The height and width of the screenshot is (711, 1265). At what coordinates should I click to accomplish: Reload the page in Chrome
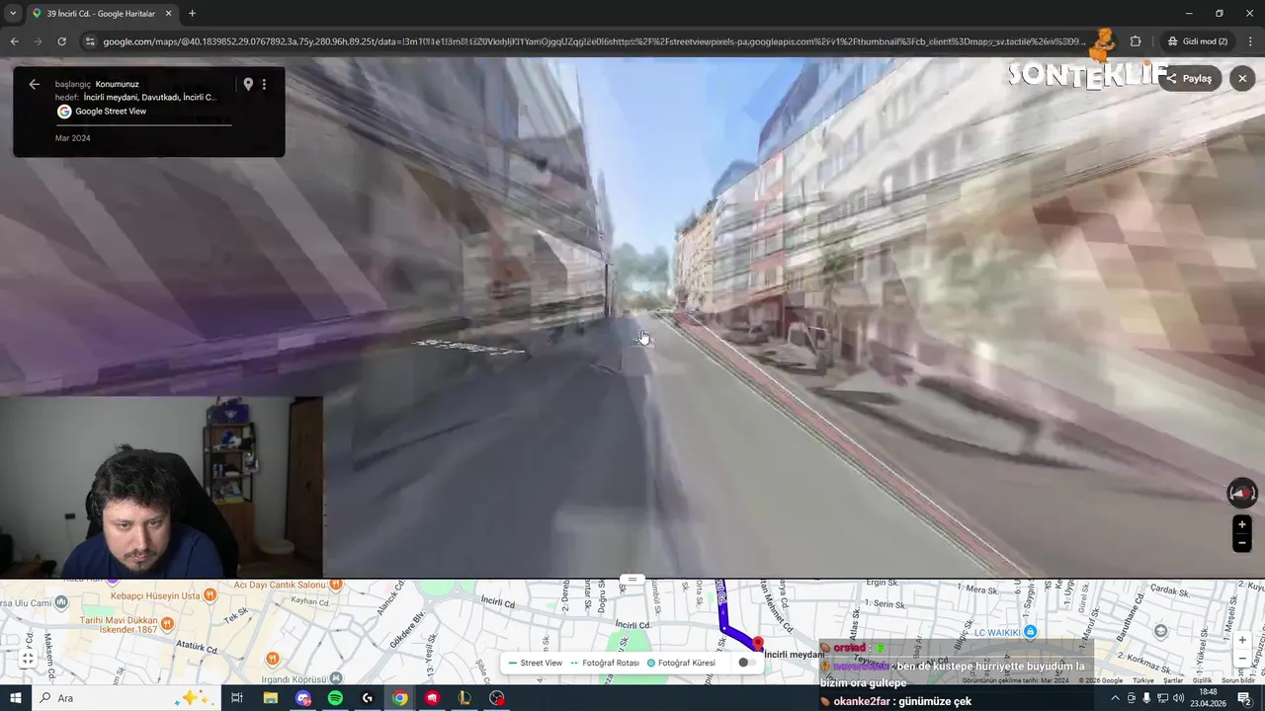(x=61, y=41)
